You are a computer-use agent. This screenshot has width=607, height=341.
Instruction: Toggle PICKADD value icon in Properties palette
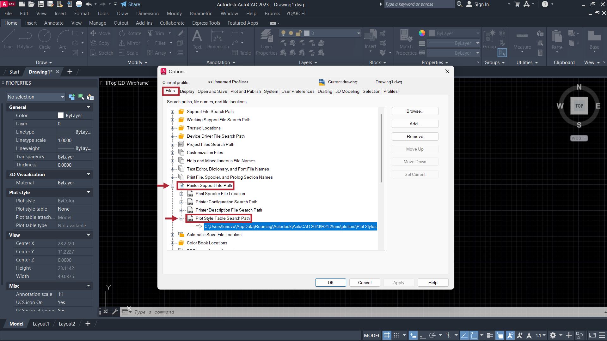click(72, 97)
